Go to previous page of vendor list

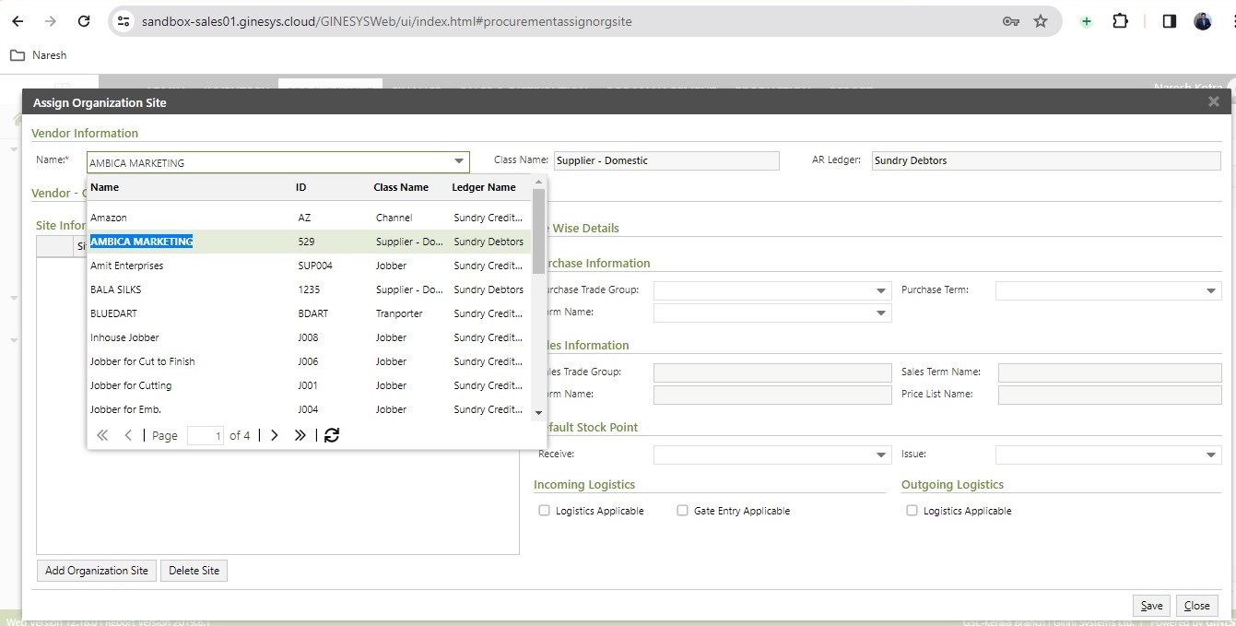(128, 435)
